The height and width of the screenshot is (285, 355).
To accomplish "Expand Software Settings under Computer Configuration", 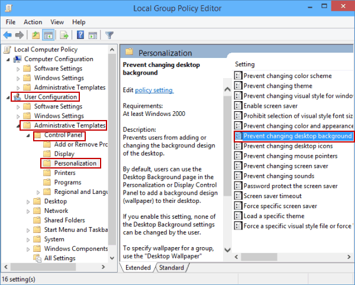I will point(18,69).
